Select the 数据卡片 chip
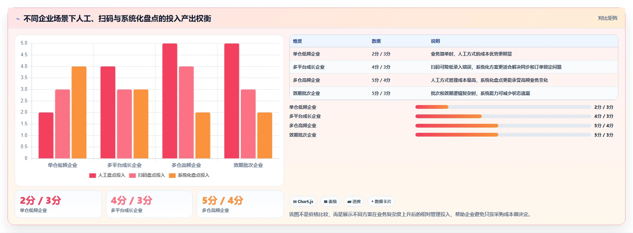The width and height of the screenshot is (633, 233). point(381,201)
